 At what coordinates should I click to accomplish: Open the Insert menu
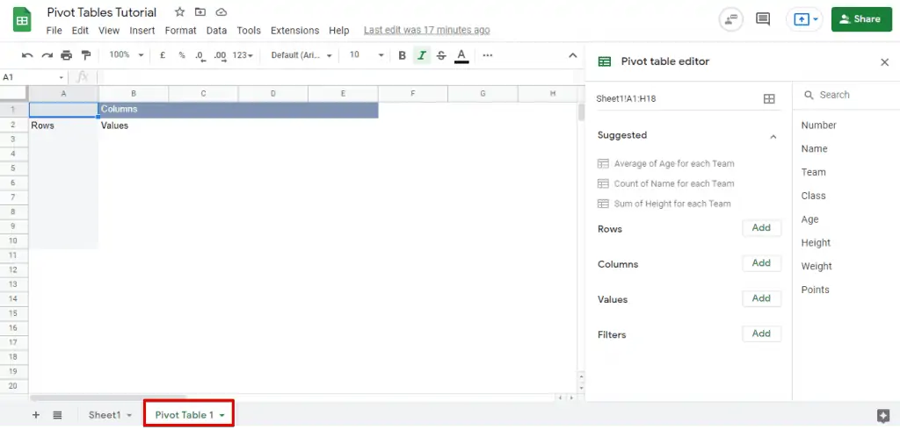(x=142, y=31)
